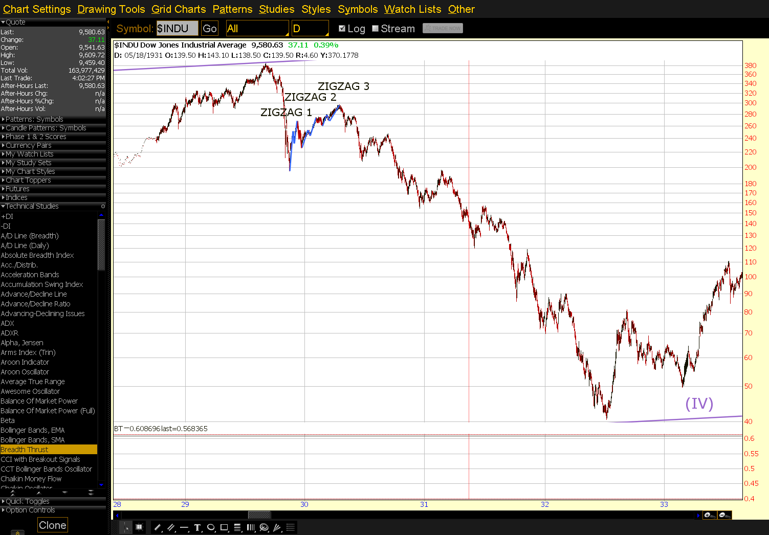This screenshot has height=535, width=769.
Task: Click the Trade Now button
Action: pos(443,28)
